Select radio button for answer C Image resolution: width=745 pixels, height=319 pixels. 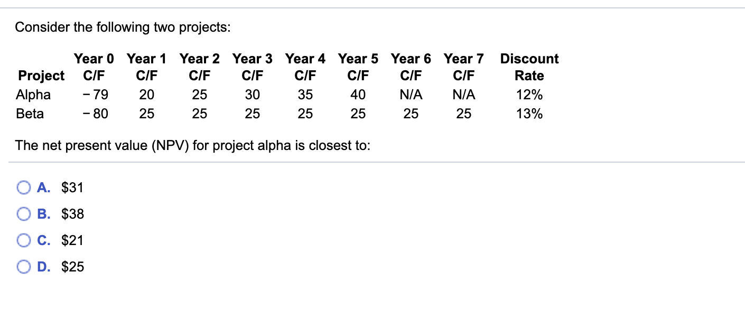[x=23, y=240]
